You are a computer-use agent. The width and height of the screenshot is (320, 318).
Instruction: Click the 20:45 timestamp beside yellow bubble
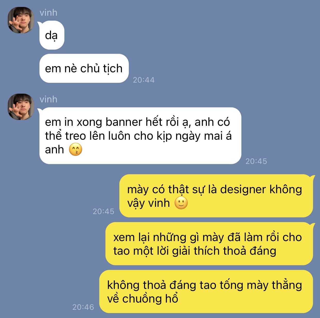(104, 211)
